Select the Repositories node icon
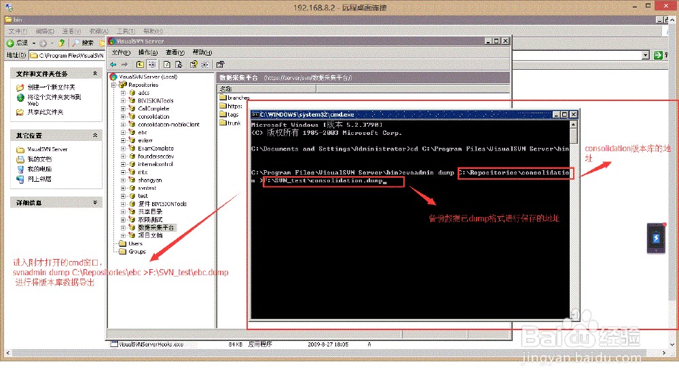The width and height of the screenshot is (679, 381). [x=123, y=85]
